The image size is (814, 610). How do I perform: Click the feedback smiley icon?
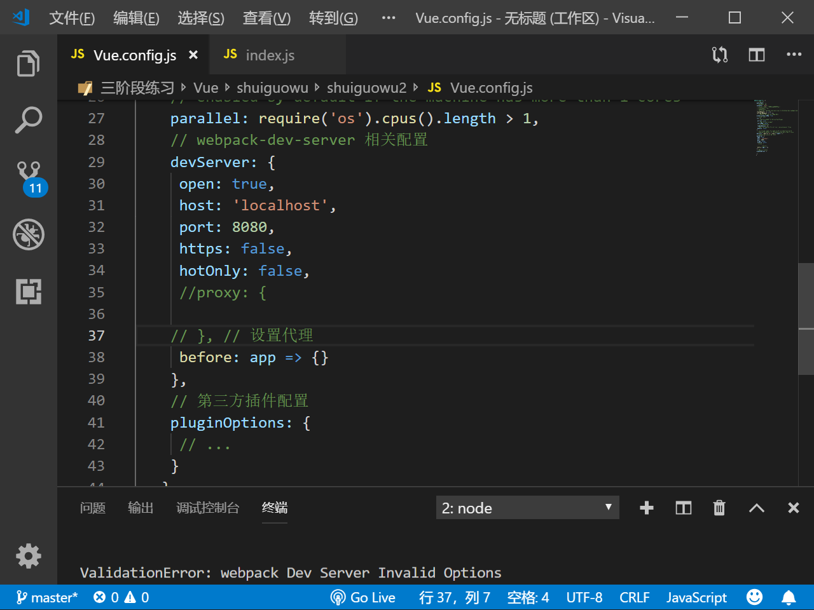click(x=754, y=597)
